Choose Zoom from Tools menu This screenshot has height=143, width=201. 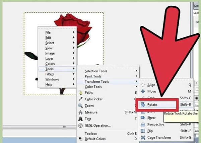[x=108, y=106]
